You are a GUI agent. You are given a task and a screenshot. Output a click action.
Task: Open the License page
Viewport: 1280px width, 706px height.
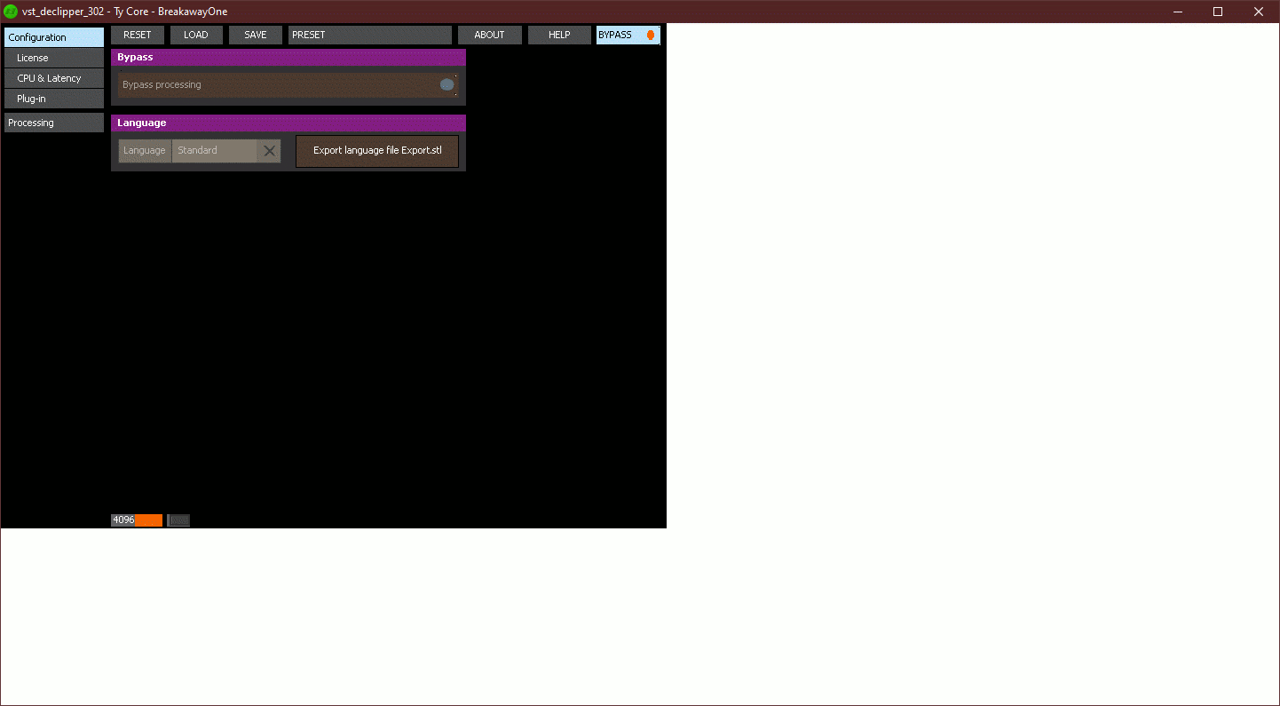[x=54, y=58]
